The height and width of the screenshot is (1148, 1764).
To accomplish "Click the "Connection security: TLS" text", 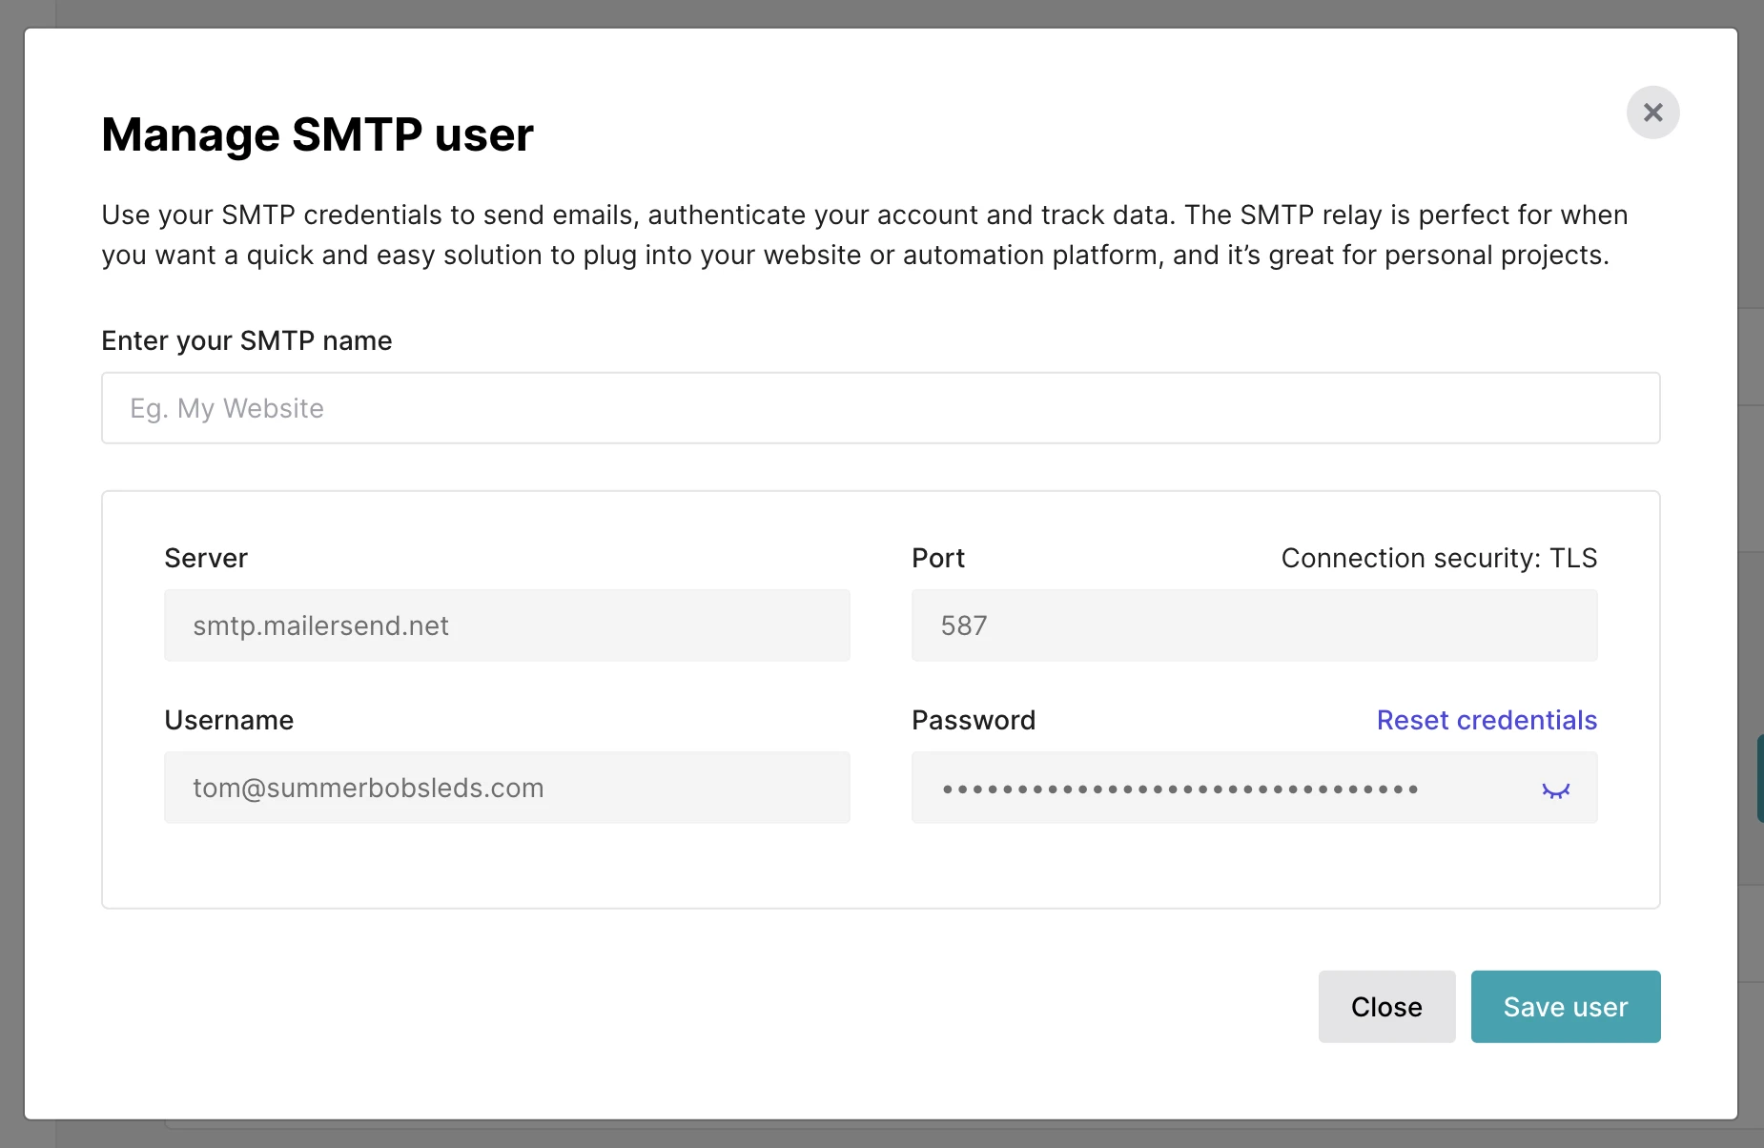I will coord(1439,558).
